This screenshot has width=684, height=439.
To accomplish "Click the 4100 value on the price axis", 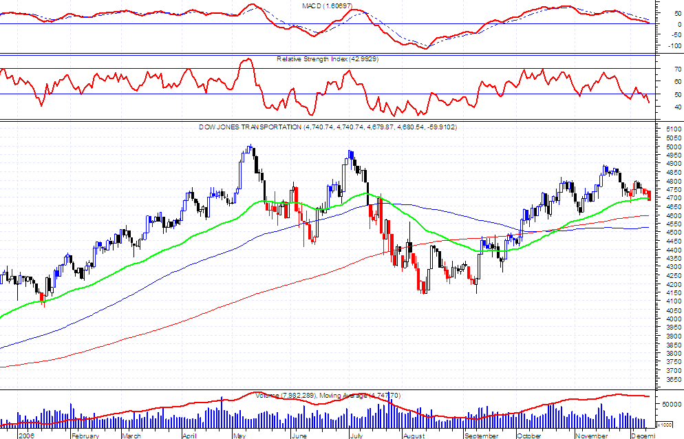I will coord(674,301).
